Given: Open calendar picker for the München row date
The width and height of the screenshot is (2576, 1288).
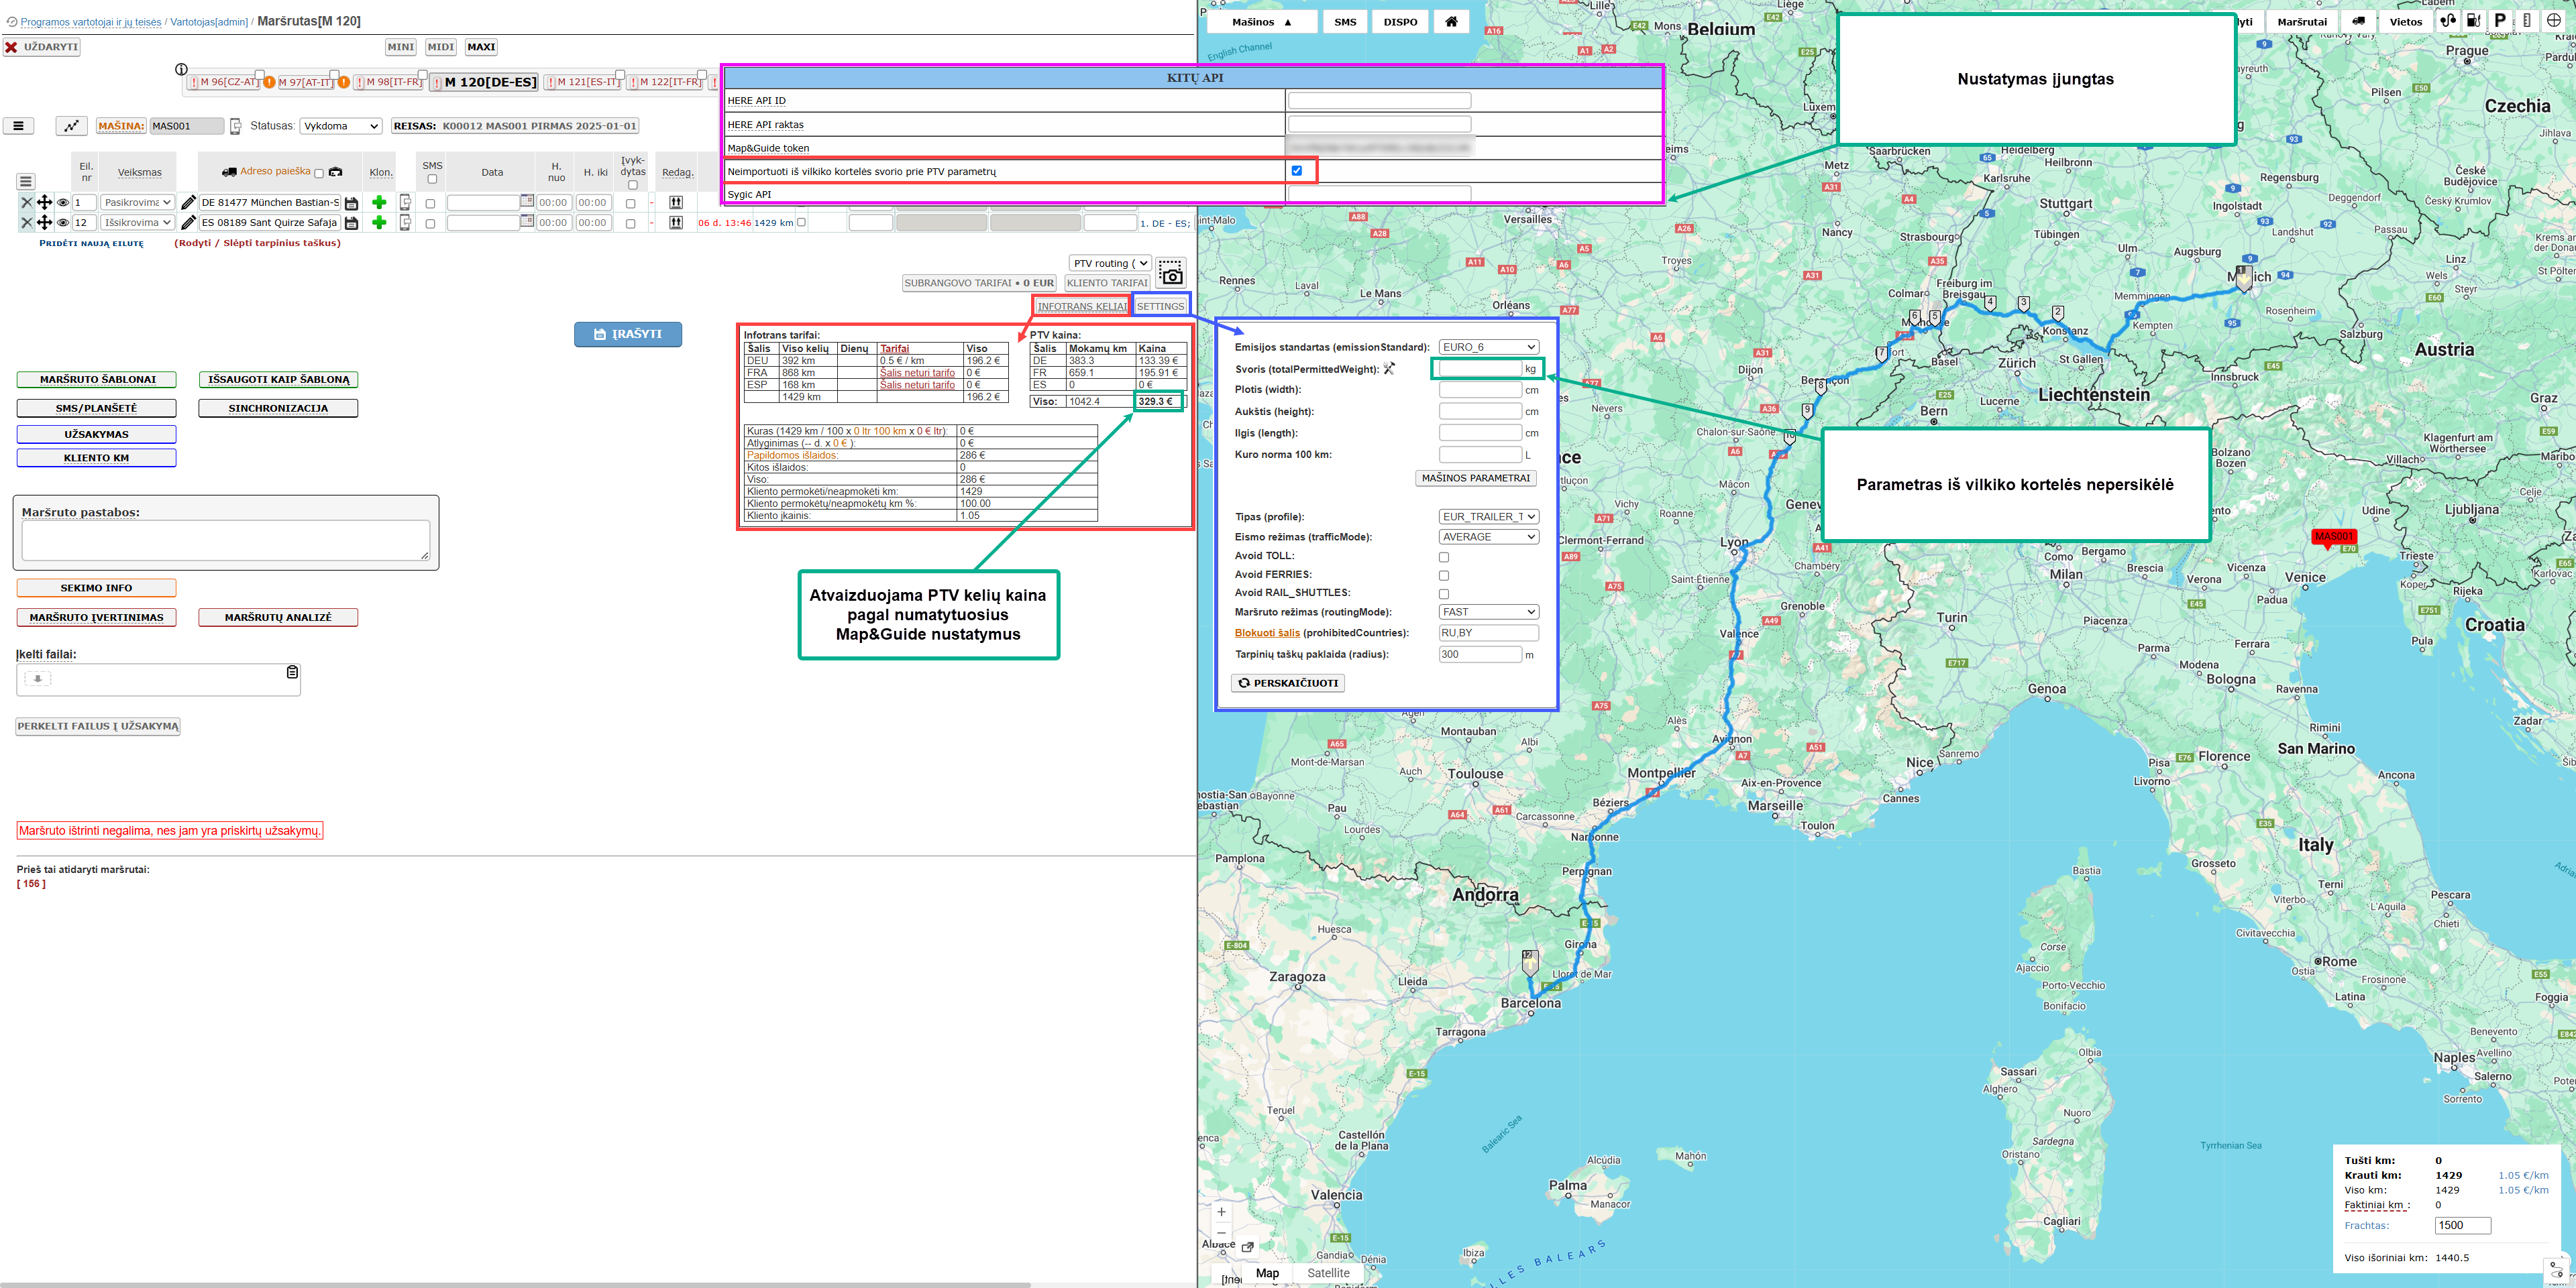Looking at the screenshot, I should click(x=527, y=201).
